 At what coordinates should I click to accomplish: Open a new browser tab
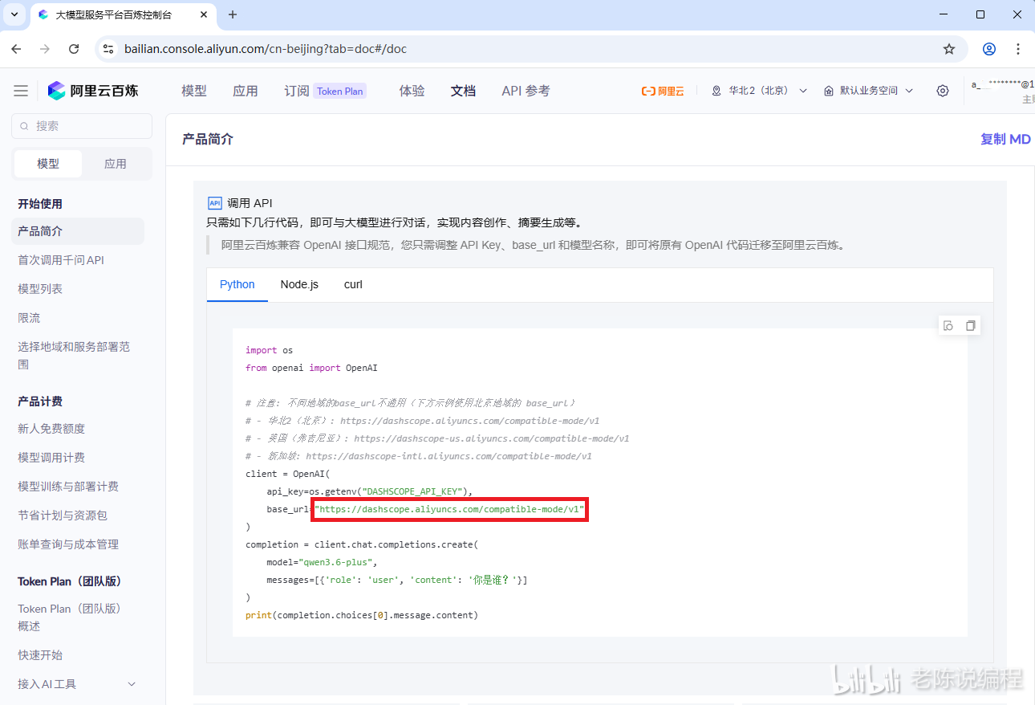[x=233, y=14]
